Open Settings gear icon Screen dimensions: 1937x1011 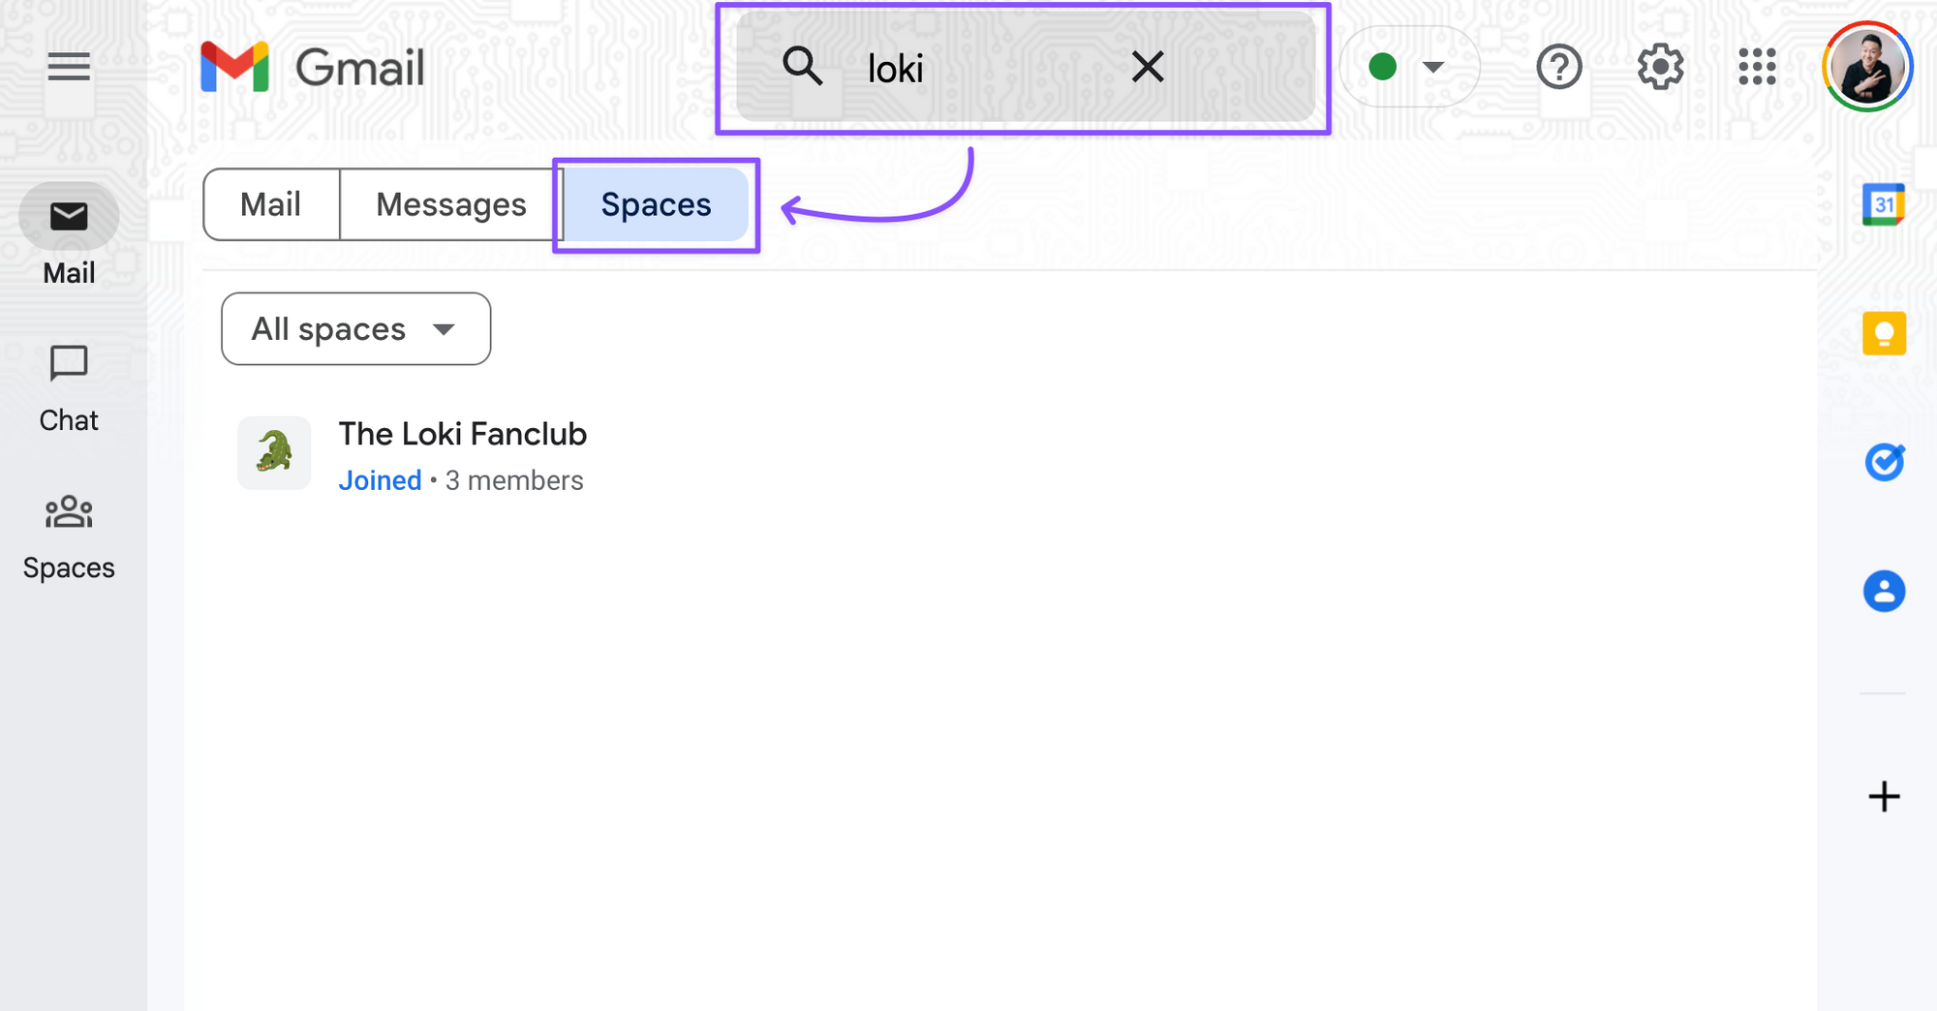[1660, 68]
